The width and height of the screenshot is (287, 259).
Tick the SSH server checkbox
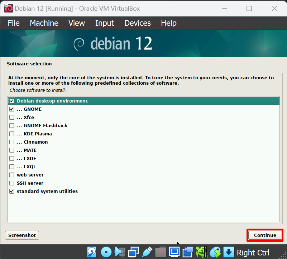pos(12,183)
